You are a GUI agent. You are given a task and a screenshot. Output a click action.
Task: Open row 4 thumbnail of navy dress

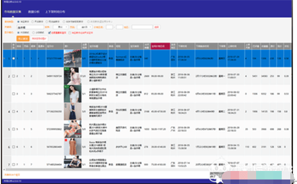pyautogui.click(x=72, y=112)
